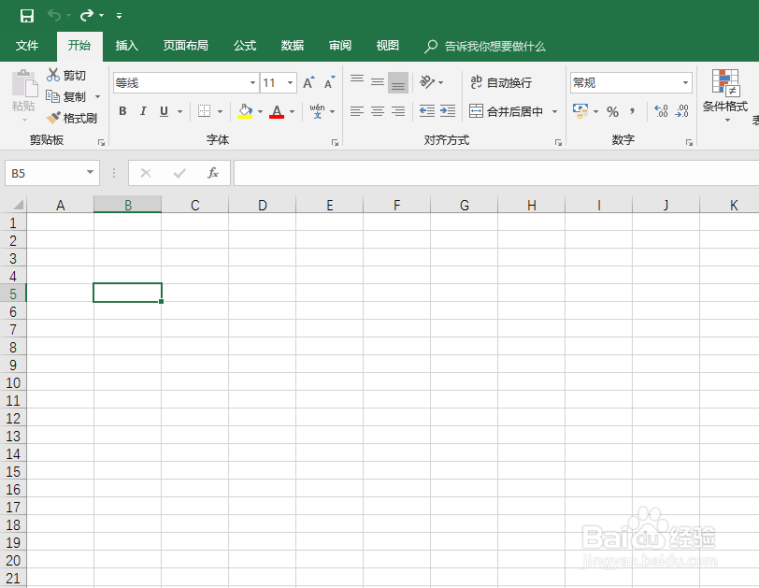Click the select-all corner triangle
This screenshot has height=588, width=759.
pyautogui.click(x=18, y=205)
